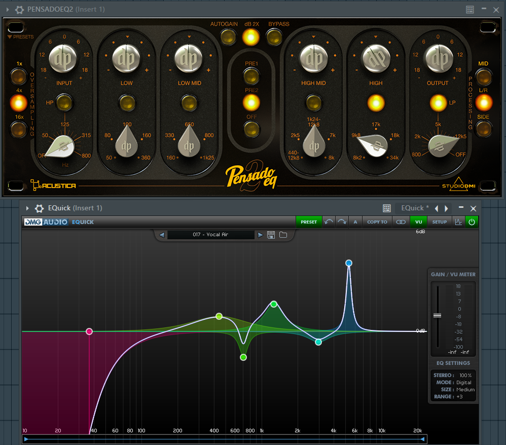The width and height of the screenshot is (506, 445).
Task: Open EQuick detached window grid icon
Action: click(387, 208)
